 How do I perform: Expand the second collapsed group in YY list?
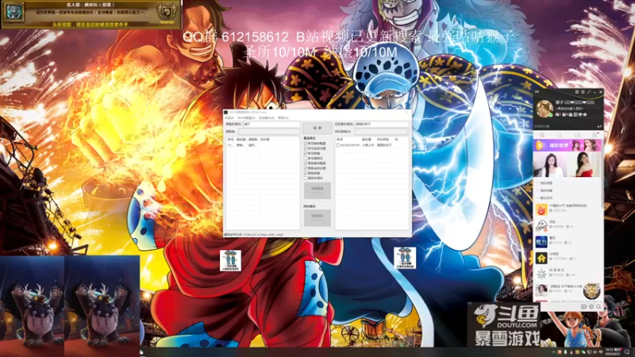click(537, 190)
